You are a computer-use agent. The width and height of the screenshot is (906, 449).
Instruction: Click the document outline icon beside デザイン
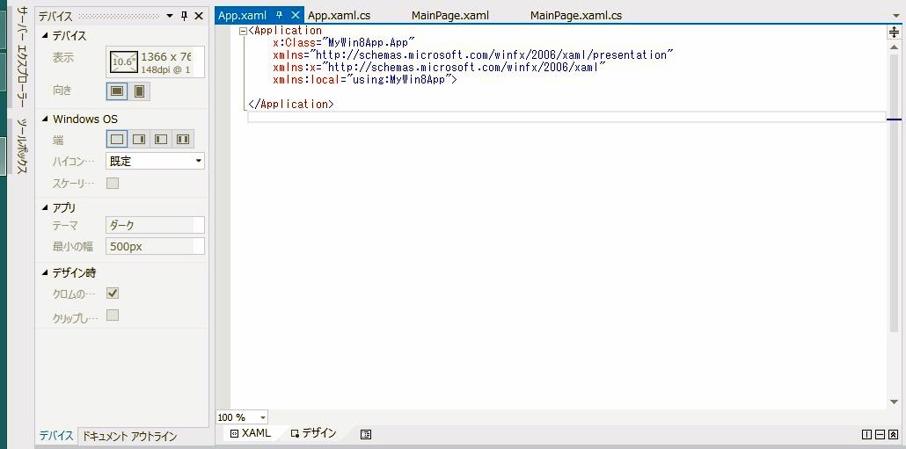click(x=366, y=434)
